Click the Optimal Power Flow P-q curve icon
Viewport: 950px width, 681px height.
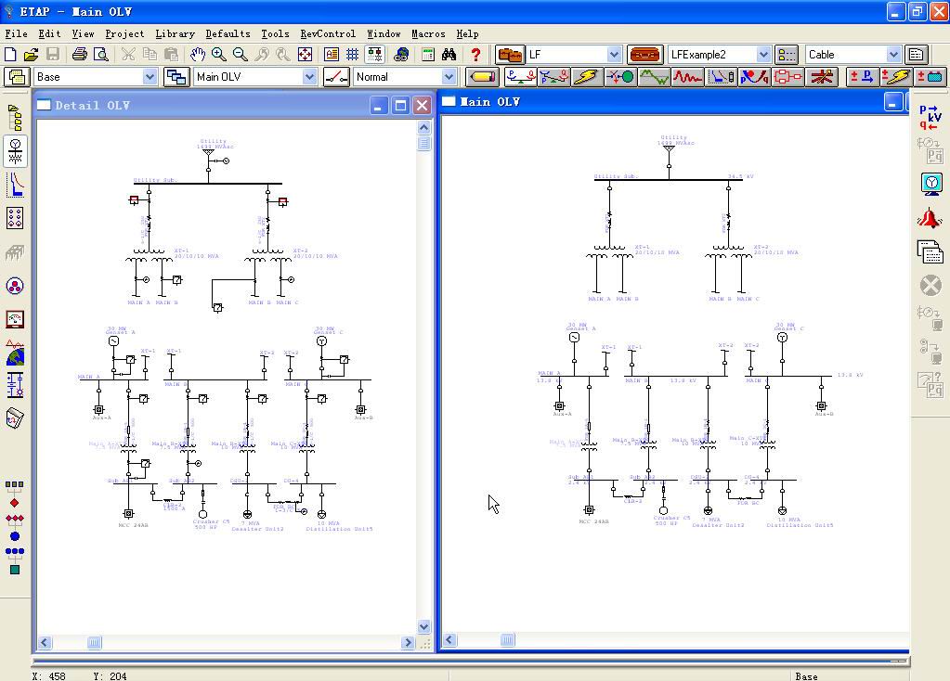point(754,77)
